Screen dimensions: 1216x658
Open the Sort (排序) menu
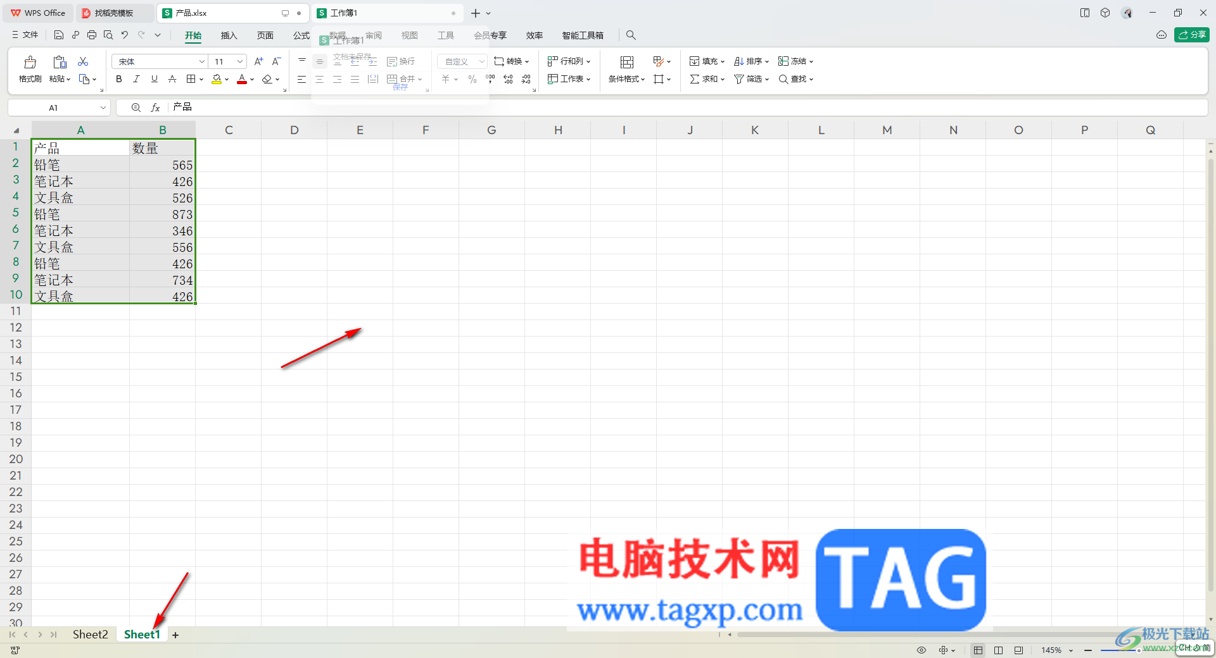(x=751, y=61)
